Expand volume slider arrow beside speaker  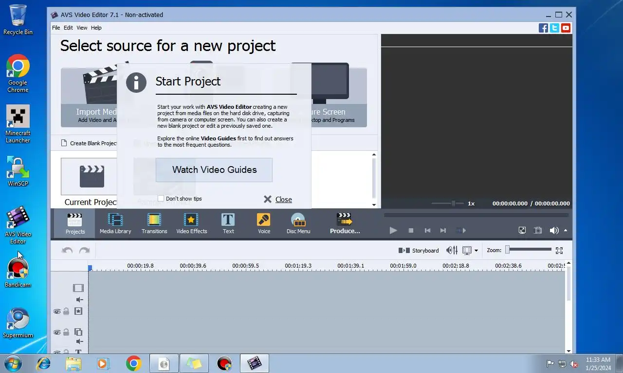point(566,230)
